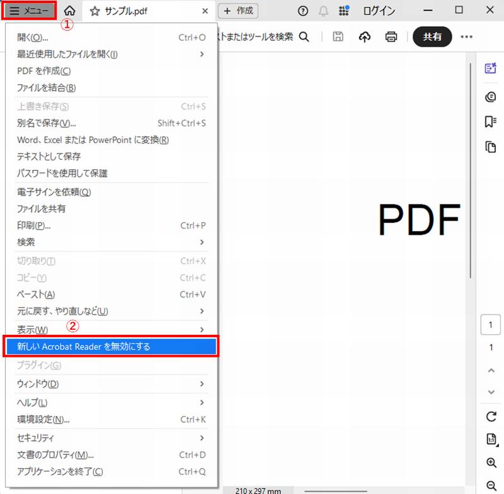504x494 pixels.
Task: Select 印刷(P)... menu item
Action: (112, 225)
